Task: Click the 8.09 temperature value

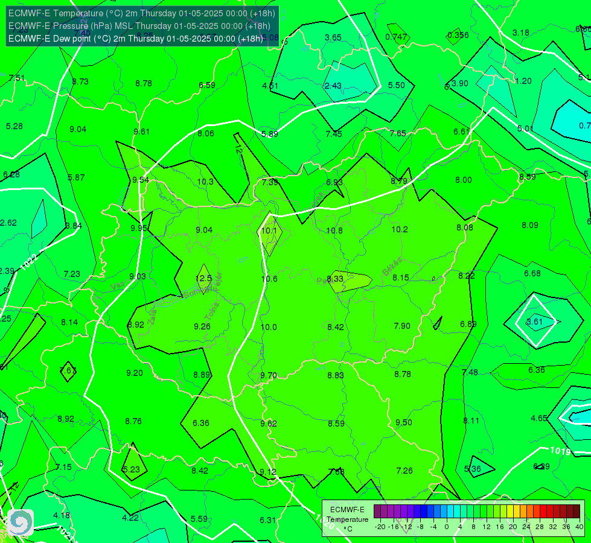Action: (530, 225)
